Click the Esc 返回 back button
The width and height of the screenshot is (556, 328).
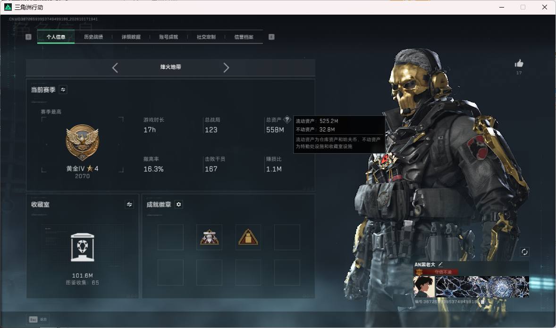point(38,320)
